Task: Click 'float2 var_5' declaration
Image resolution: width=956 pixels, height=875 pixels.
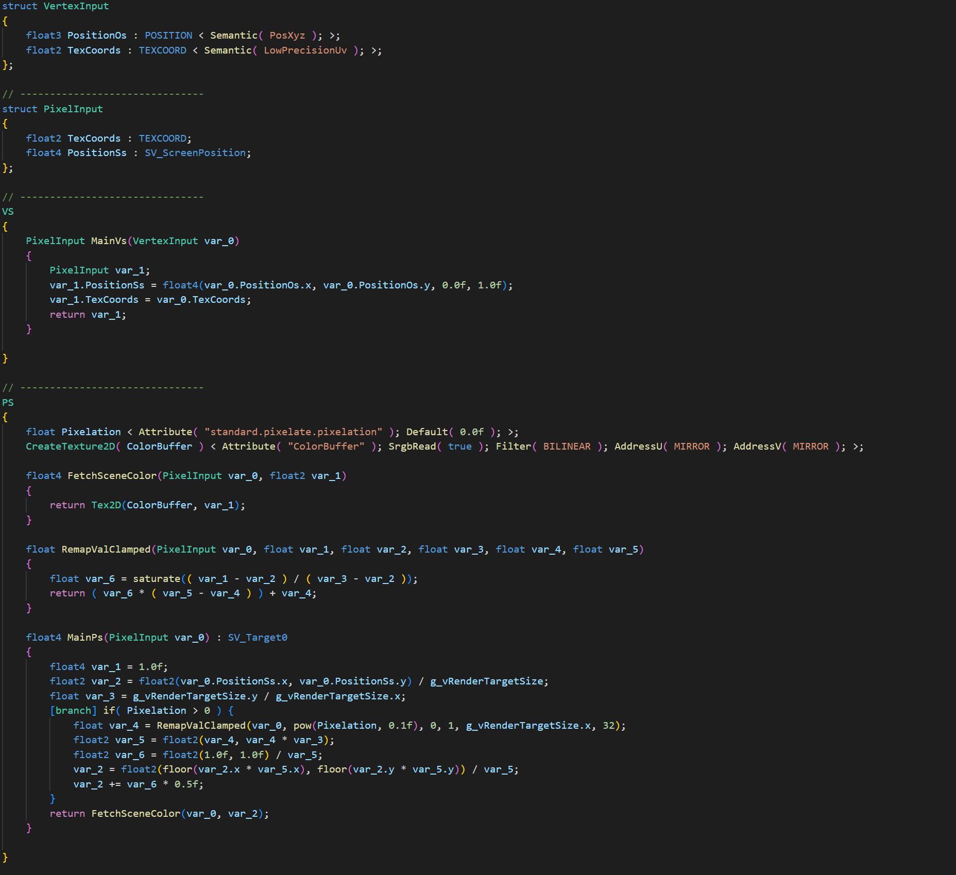Action: pyautogui.click(x=109, y=740)
